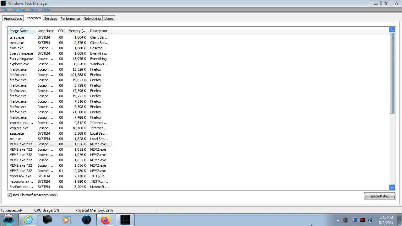
Task: Sort by the User Name column header
Action: point(46,31)
